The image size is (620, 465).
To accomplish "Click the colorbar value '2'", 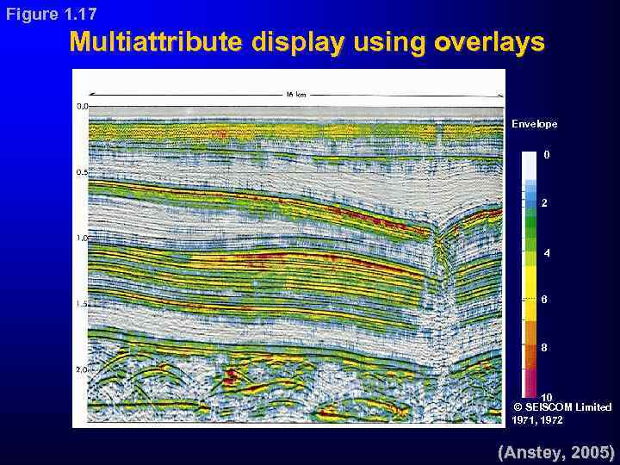I will click(544, 203).
